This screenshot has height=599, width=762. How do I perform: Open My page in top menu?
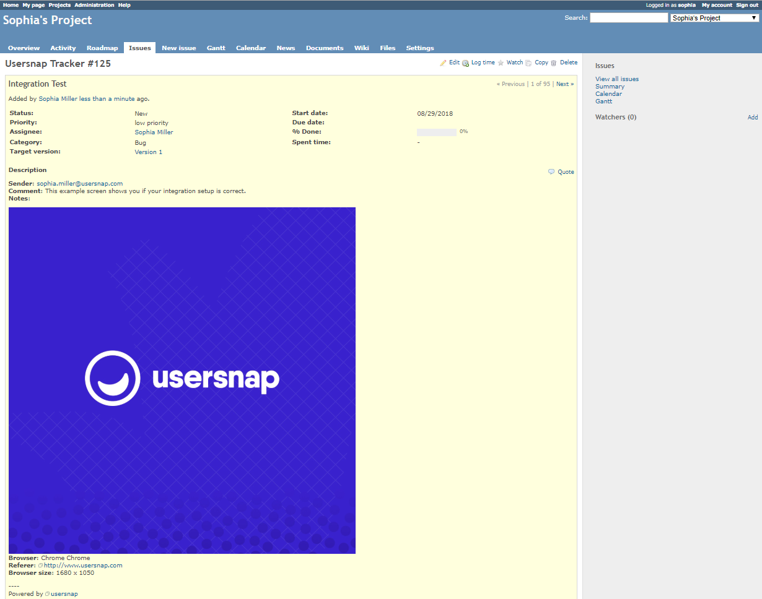tap(33, 5)
